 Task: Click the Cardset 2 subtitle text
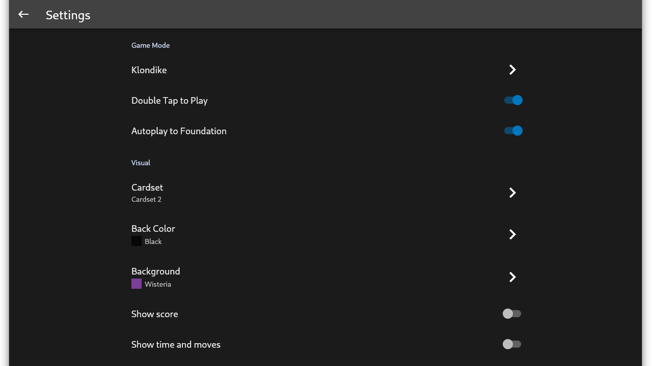click(146, 199)
